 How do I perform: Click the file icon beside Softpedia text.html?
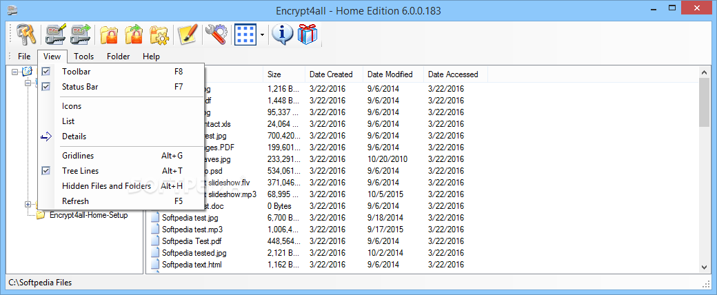(155, 265)
